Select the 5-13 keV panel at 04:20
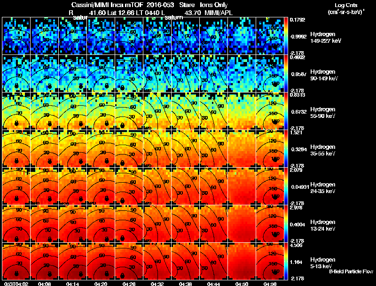 [x=101, y=261]
